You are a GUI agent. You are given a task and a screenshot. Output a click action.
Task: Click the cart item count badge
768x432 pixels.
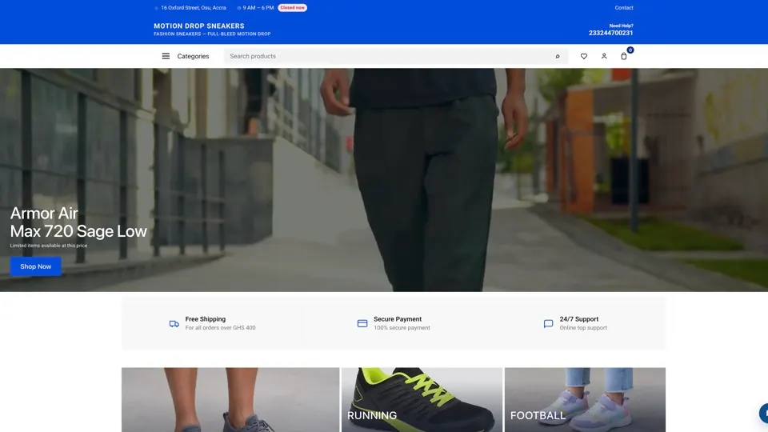coord(630,50)
